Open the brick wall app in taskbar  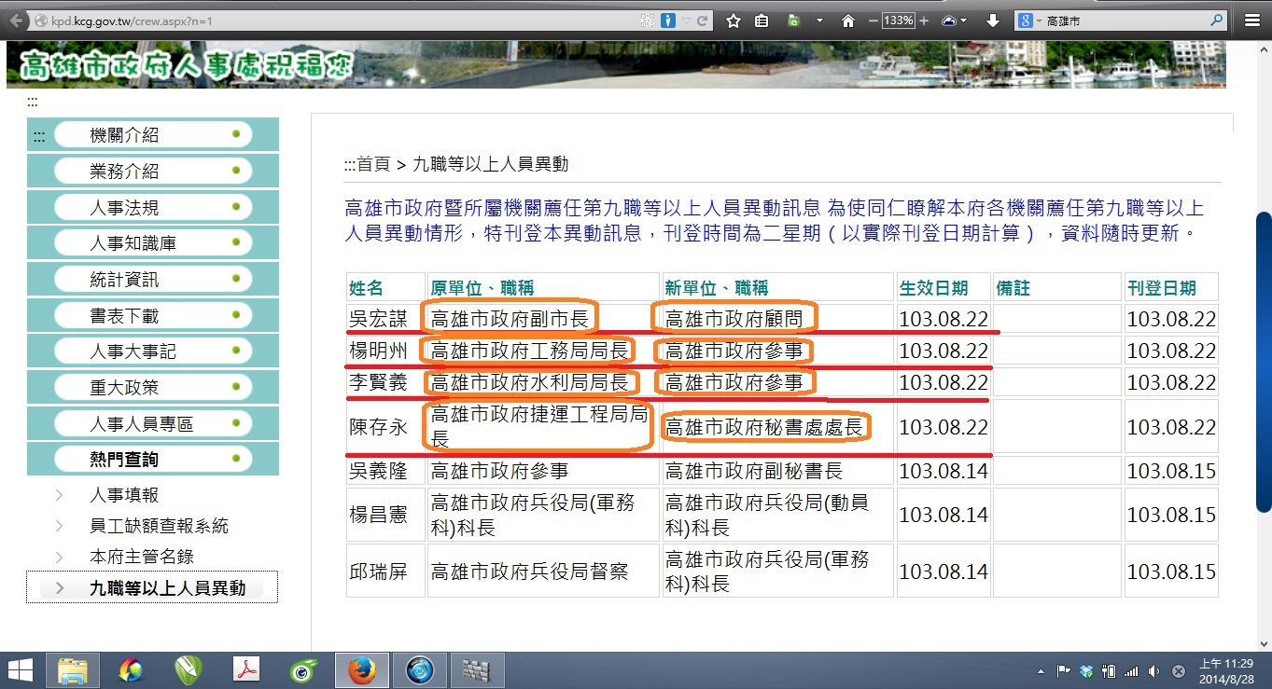click(x=477, y=669)
